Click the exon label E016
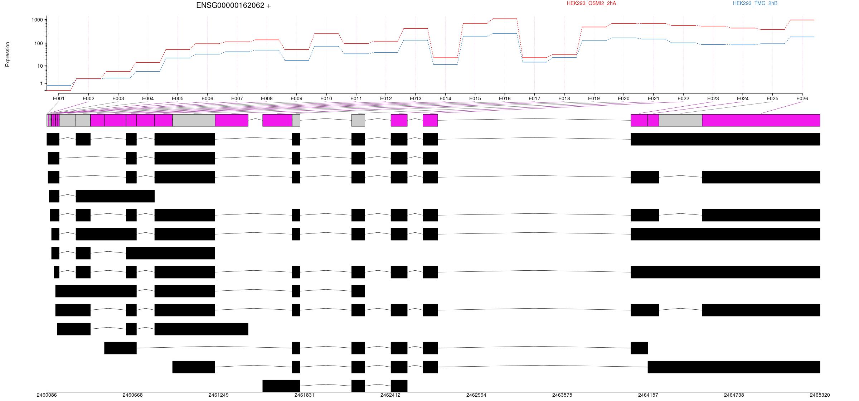The height and width of the screenshot is (401, 859). click(505, 98)
